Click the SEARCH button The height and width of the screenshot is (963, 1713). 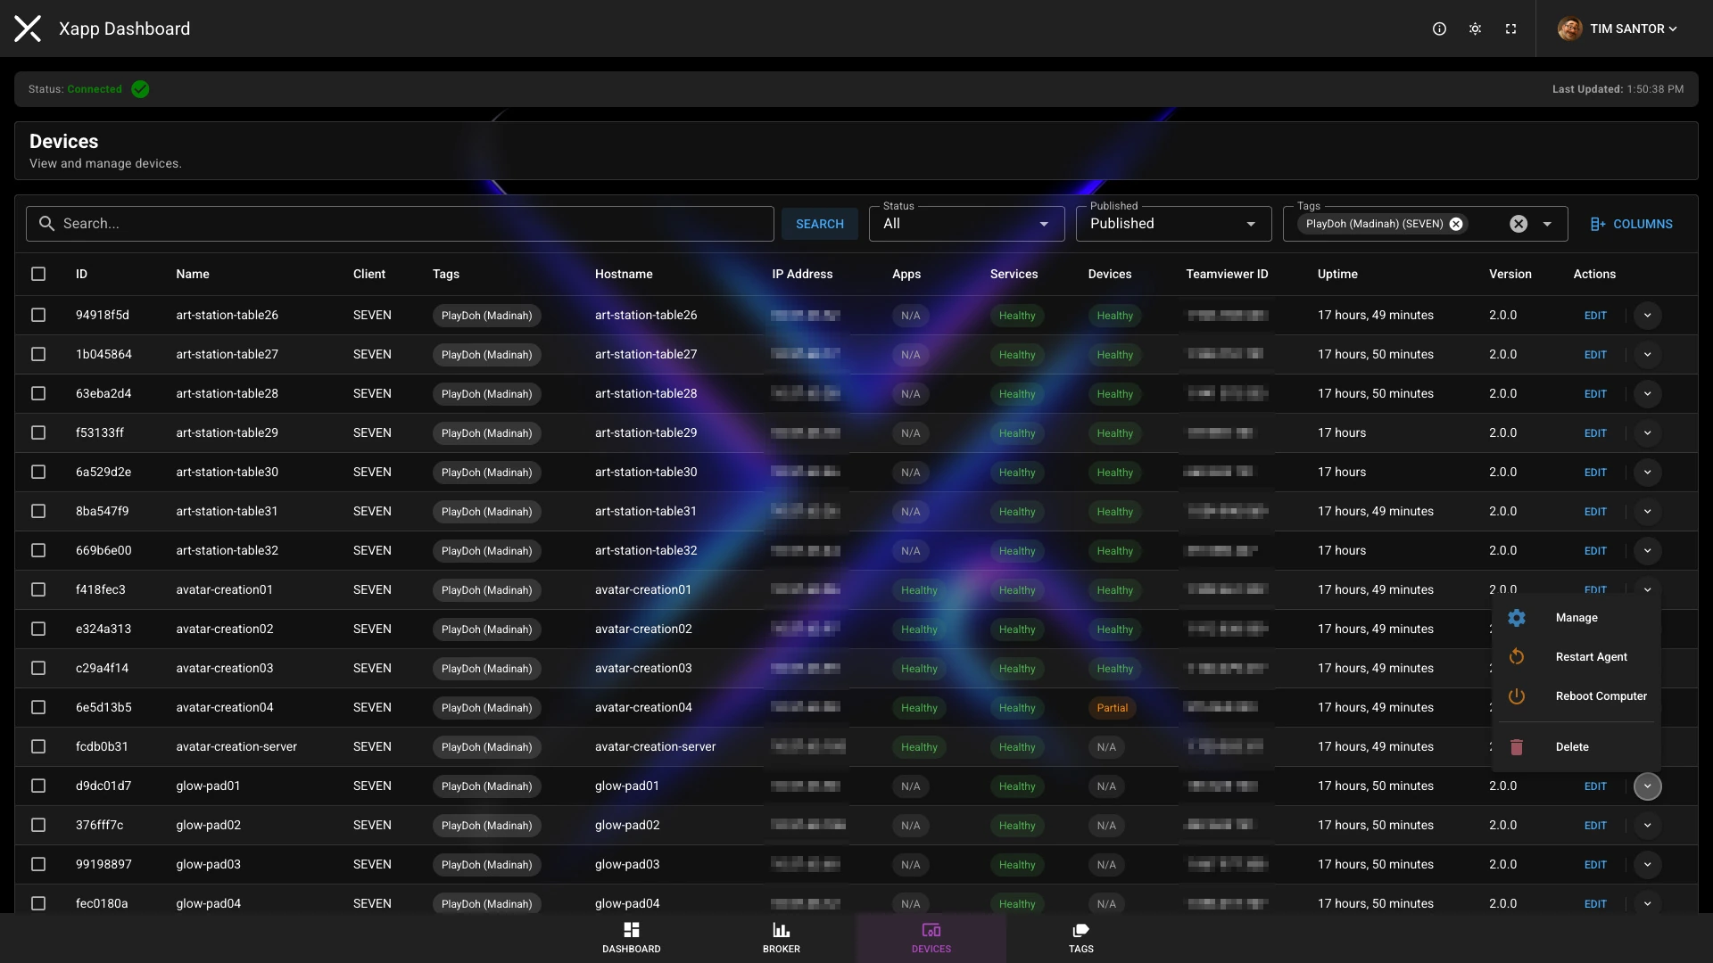tap(819, 224)
